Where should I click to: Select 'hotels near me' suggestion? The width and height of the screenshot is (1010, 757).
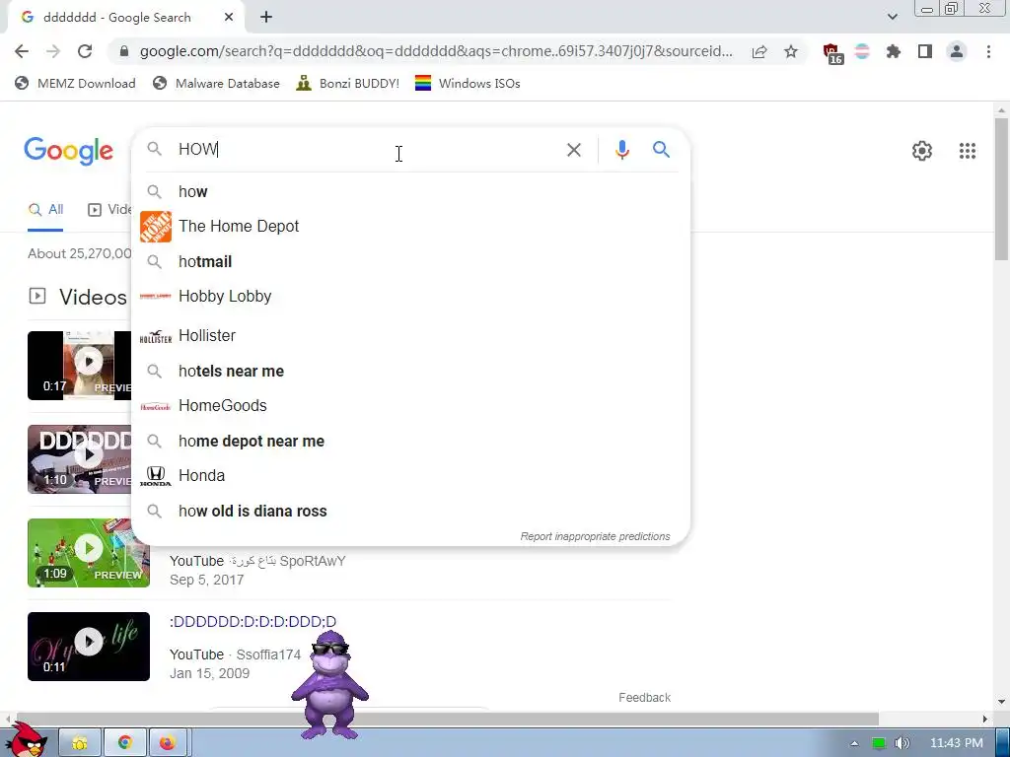point(410,372)
